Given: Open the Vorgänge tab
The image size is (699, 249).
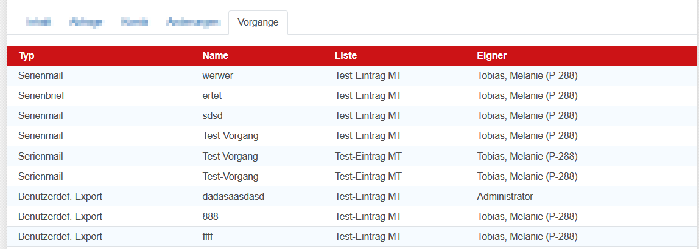Looking at the screenshot, I should [258, 22].
